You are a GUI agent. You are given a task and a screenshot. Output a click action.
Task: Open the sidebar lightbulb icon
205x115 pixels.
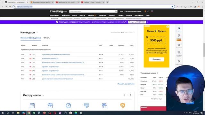[x=179, y=35]
